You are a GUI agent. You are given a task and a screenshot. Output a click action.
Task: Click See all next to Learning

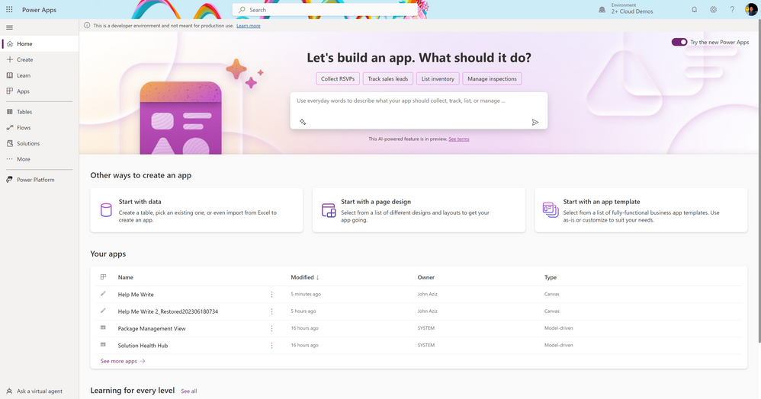(x=189, y=391)
